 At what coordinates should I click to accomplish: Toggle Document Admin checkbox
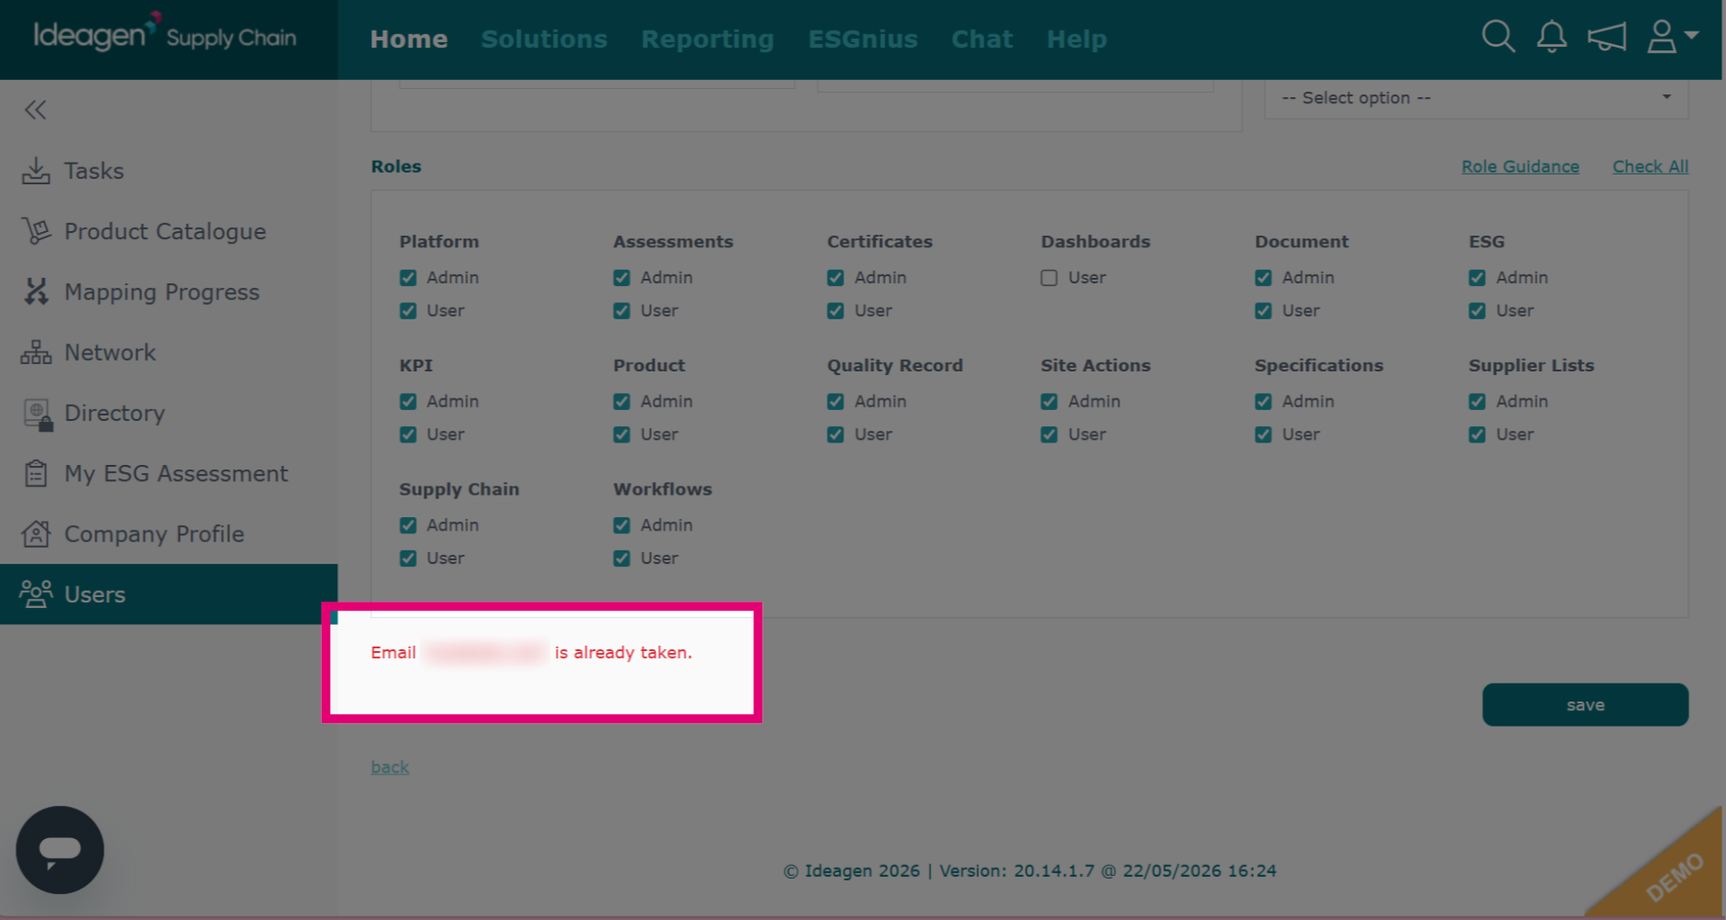click(1263, 278)
